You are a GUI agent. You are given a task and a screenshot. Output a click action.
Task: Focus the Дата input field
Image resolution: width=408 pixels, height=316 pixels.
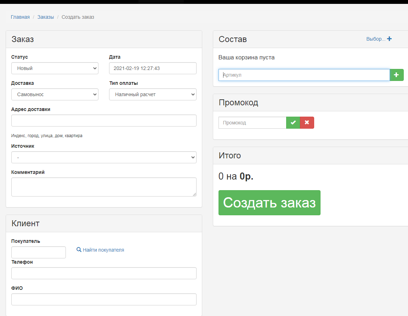153,68
